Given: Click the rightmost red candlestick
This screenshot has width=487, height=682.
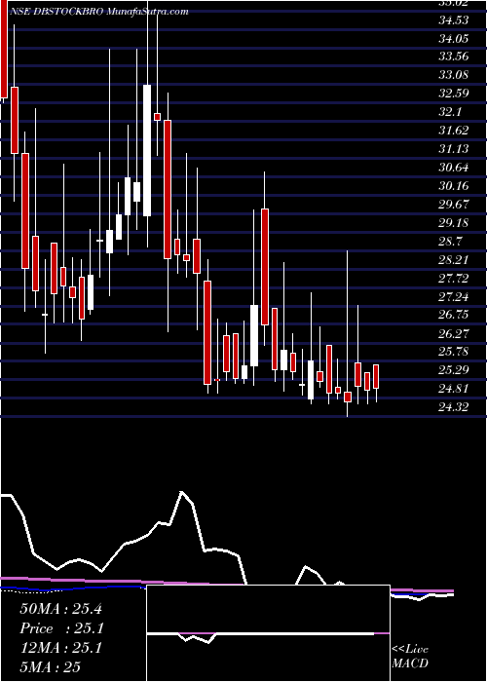Looking at the screenshot, I should tap(376, 377).
